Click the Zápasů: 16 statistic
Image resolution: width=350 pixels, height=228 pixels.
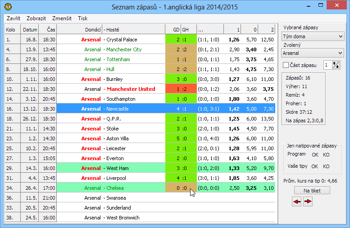pos(298,78)
